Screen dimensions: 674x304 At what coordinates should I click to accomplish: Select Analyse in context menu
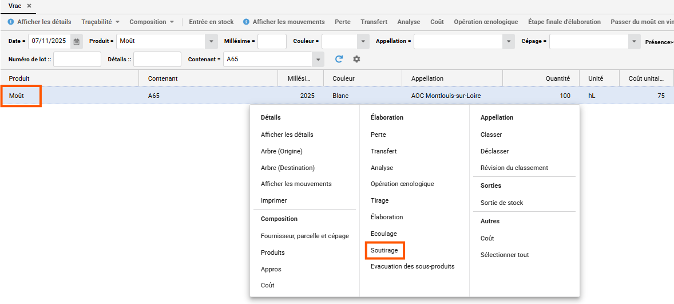coord(382,168)
